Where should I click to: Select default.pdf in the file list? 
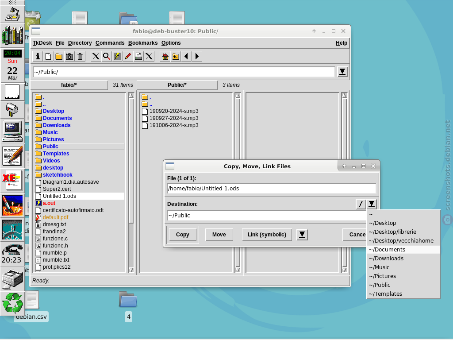pos(55,217)
